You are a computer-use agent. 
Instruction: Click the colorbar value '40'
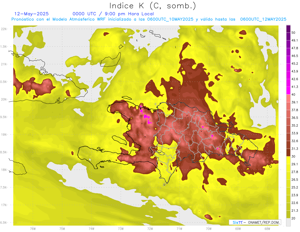[x=294, y=94]
